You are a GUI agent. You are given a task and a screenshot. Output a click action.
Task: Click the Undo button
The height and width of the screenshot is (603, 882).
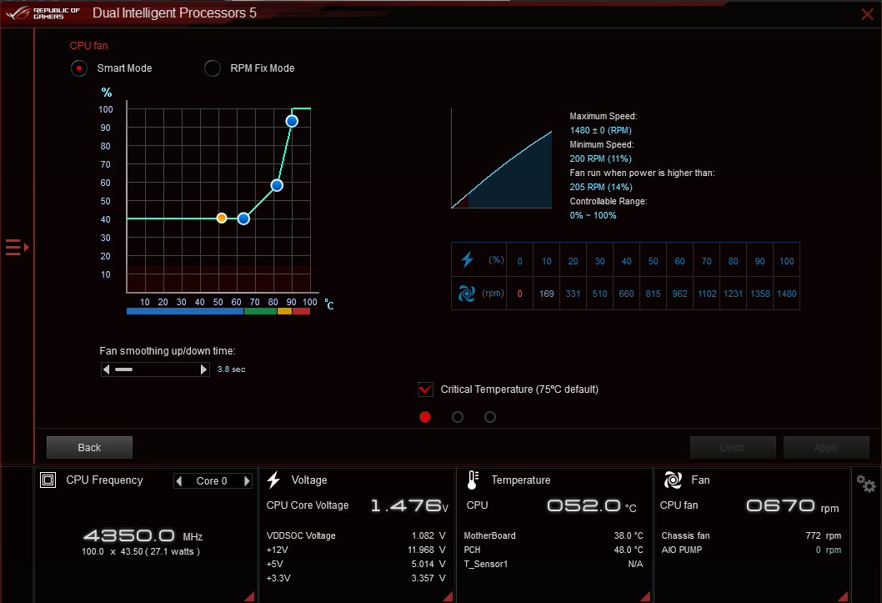click(x=733, y=447)
